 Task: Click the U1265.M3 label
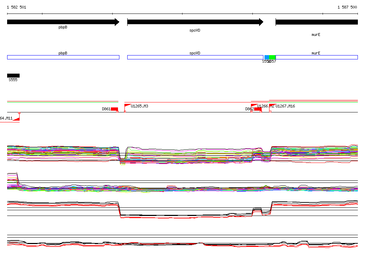point(139,106)
